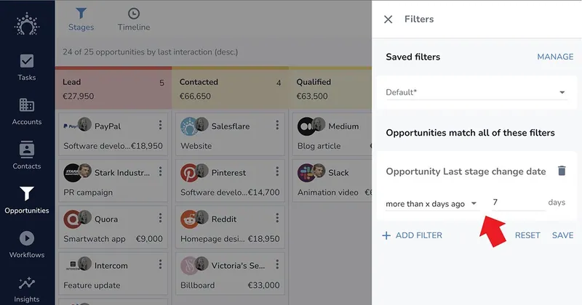Click the Medium company logo
The image size is (582, 305).
306,126
